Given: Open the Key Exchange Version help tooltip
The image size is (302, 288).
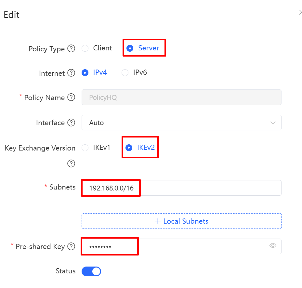Looking at the screenshot, I should pos(71,164).
